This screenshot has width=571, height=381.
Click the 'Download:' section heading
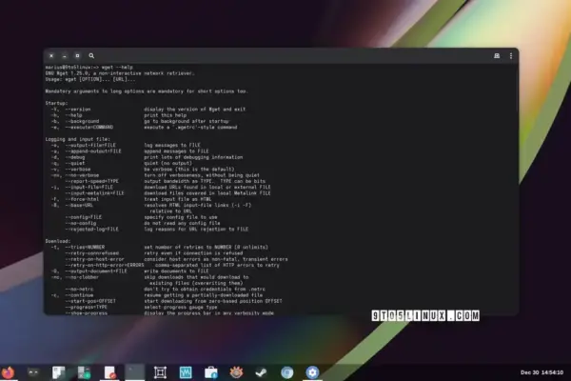tap(58, 241)
